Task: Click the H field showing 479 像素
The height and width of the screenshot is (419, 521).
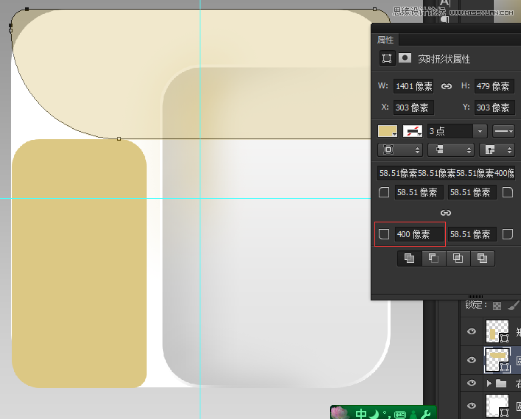Action: [494, 86]
